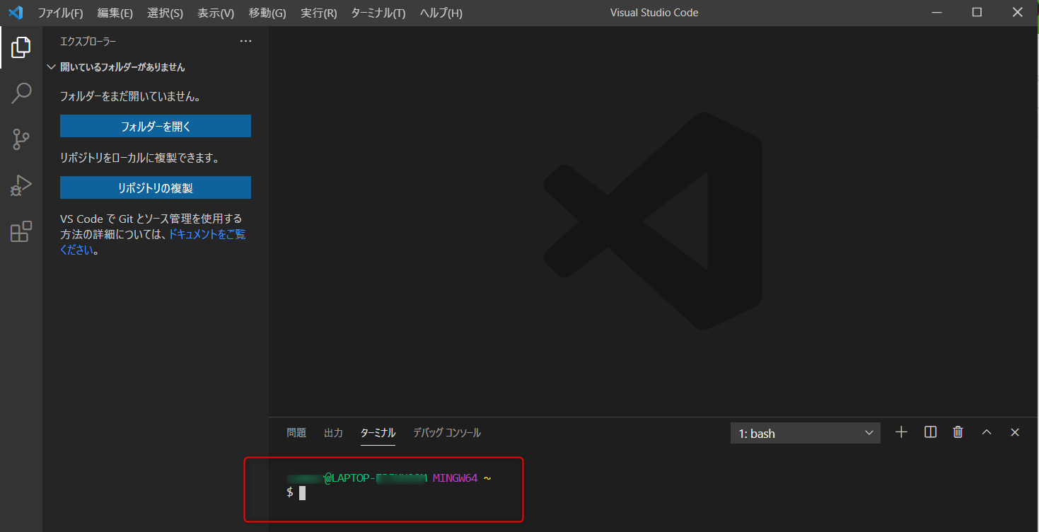
Task: Follow the ドキュメントをご覧ください link
Action: point(207,233)
